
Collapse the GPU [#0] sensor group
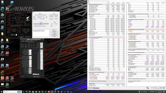pyautogui.click(x=127, y=55)
